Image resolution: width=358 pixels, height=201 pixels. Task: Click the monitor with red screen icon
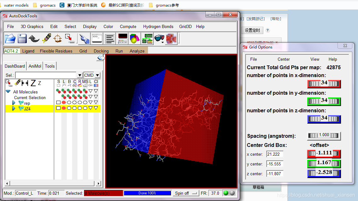click(122, 38)
